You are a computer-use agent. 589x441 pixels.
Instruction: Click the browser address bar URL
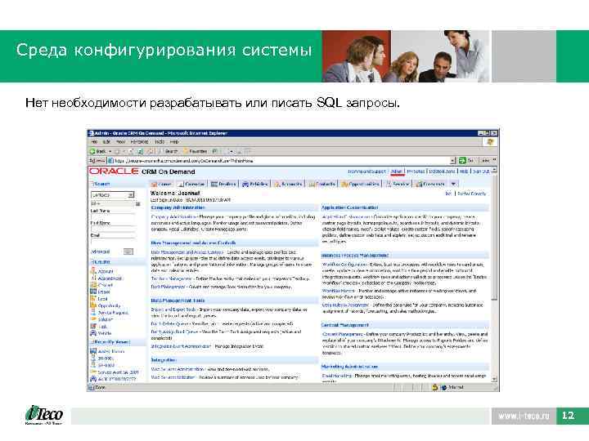184,161
